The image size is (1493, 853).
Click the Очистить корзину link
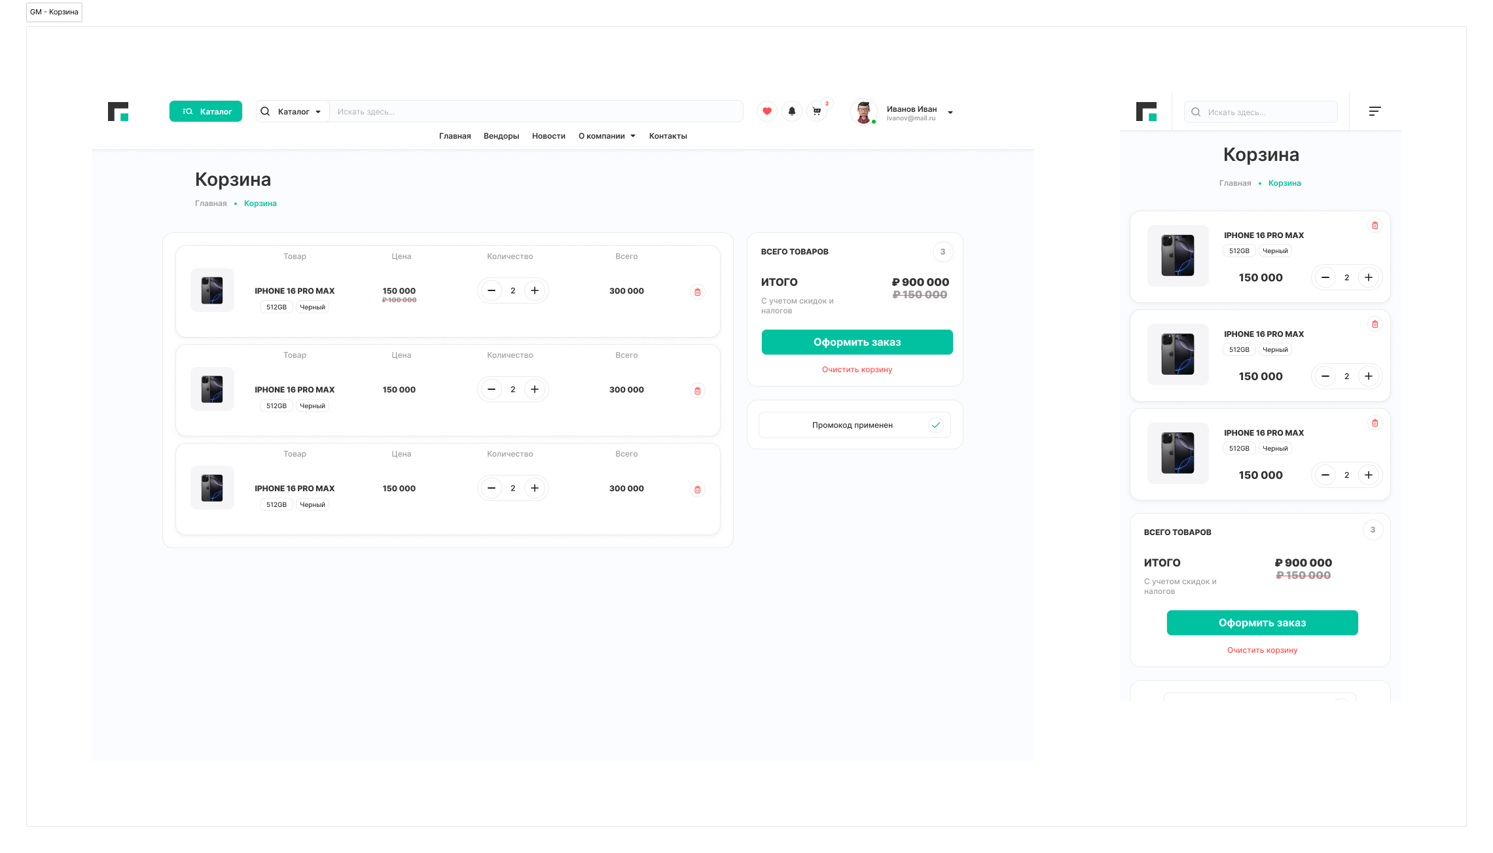pyautogui.click(x=857, y=370)
